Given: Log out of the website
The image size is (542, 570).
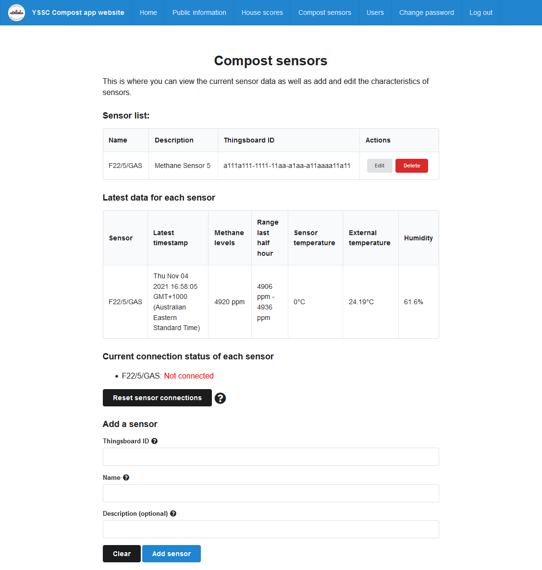Looking at the screenshot, I should click(480, 12).
